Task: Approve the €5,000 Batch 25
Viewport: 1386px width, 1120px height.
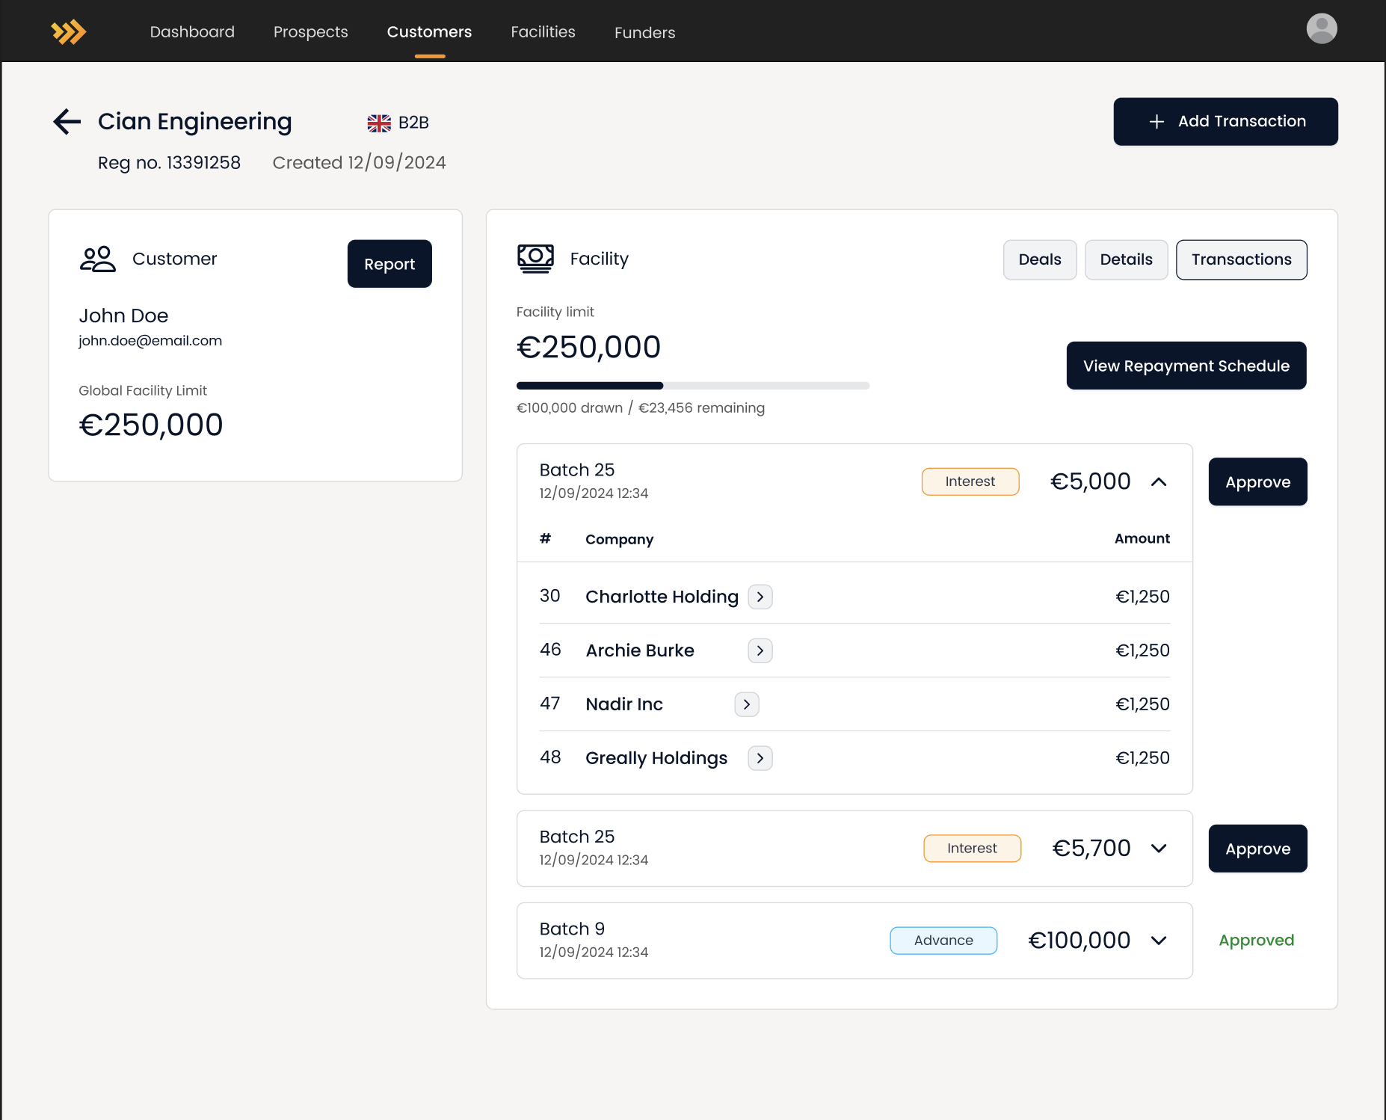Action: (1257, 481)
